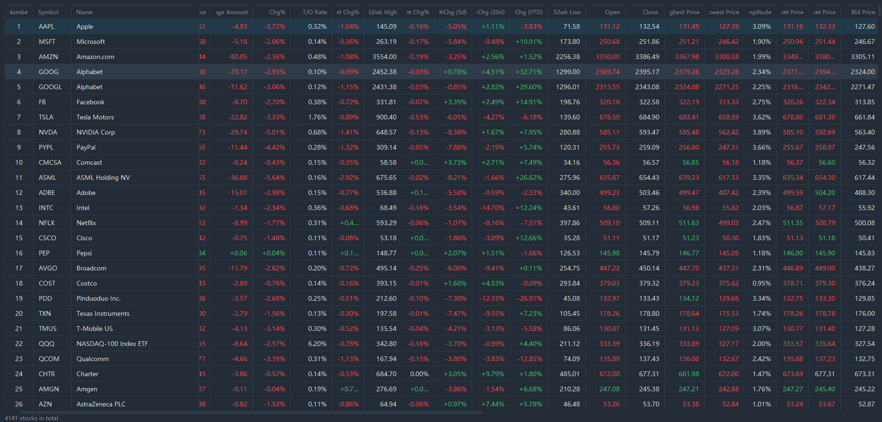Viewport: 882px width, 422px height.
Task: Click the T-Mobile US name cell
Action: coord(95,329)
